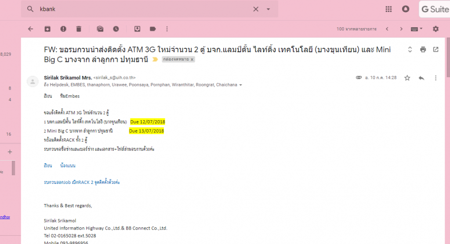450x244 pixels.
Task: Open the Google apps grid
Action: pos(388,9)
